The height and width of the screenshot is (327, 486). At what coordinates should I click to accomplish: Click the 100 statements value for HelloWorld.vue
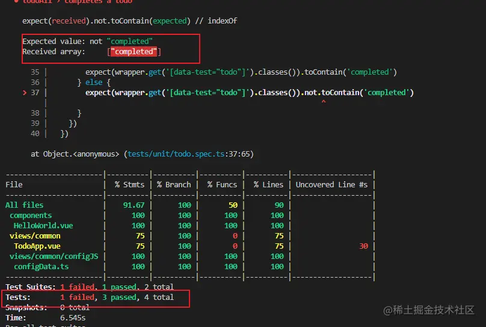point(138,226)
